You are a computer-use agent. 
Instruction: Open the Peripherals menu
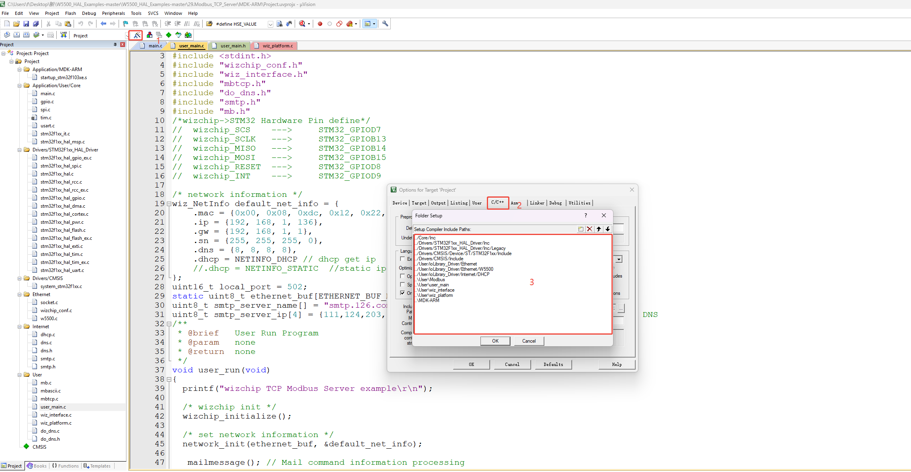pyautogui.click(x=113, y=13)
